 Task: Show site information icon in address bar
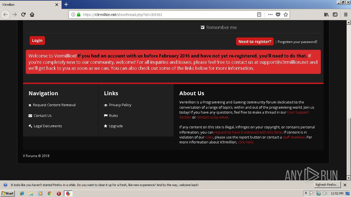coord(73,15)
